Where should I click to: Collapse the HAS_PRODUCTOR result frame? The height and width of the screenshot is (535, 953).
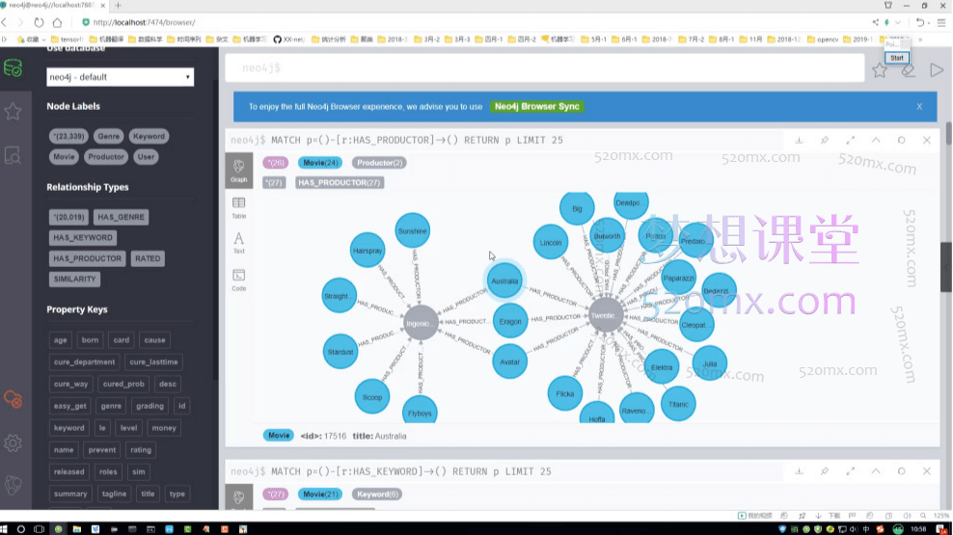click(x=876, y=141)
